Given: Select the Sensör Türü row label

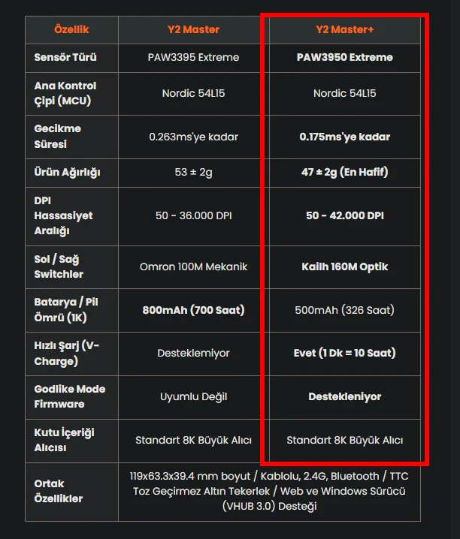Looking at the screenshot, I should coord(65,57).
